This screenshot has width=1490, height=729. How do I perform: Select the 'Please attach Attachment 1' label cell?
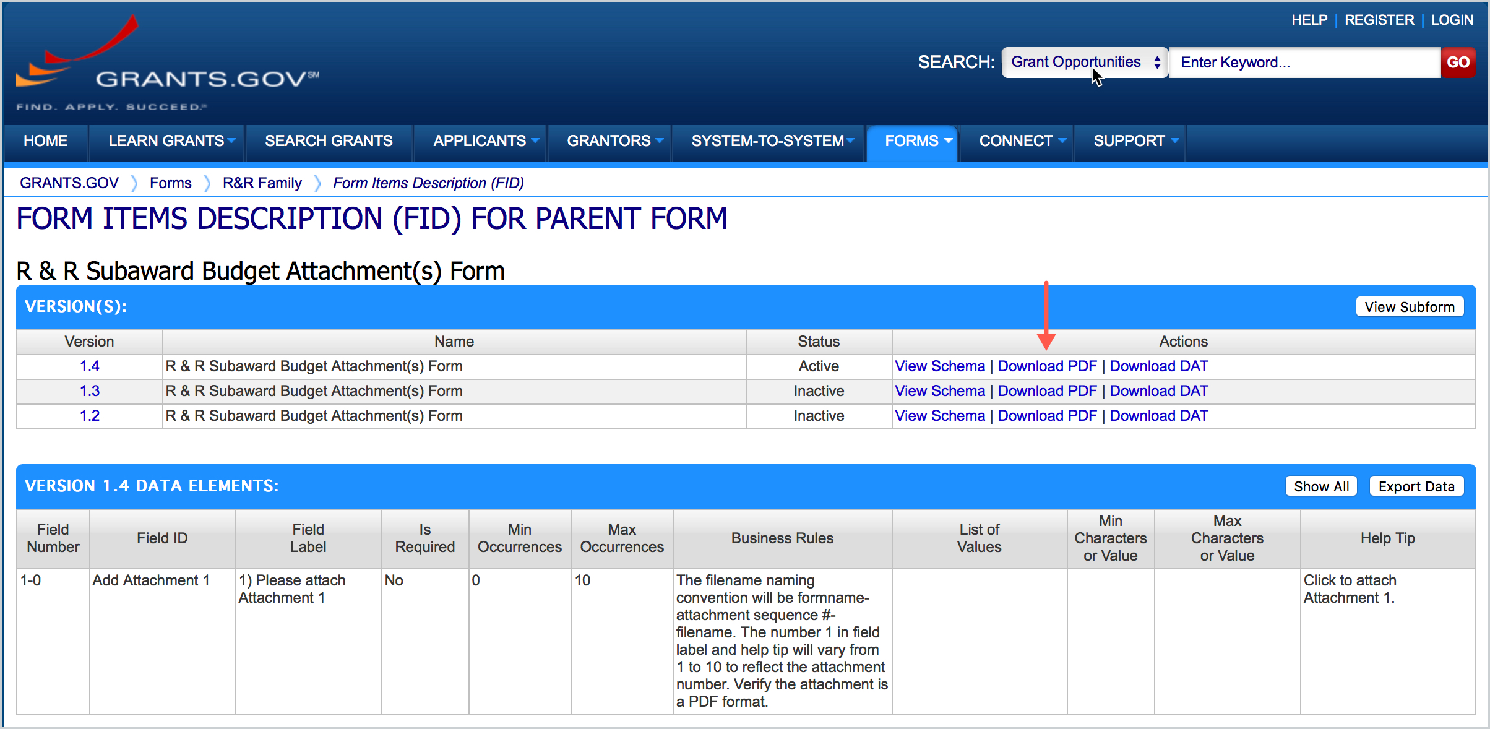[x=308, y=642]
